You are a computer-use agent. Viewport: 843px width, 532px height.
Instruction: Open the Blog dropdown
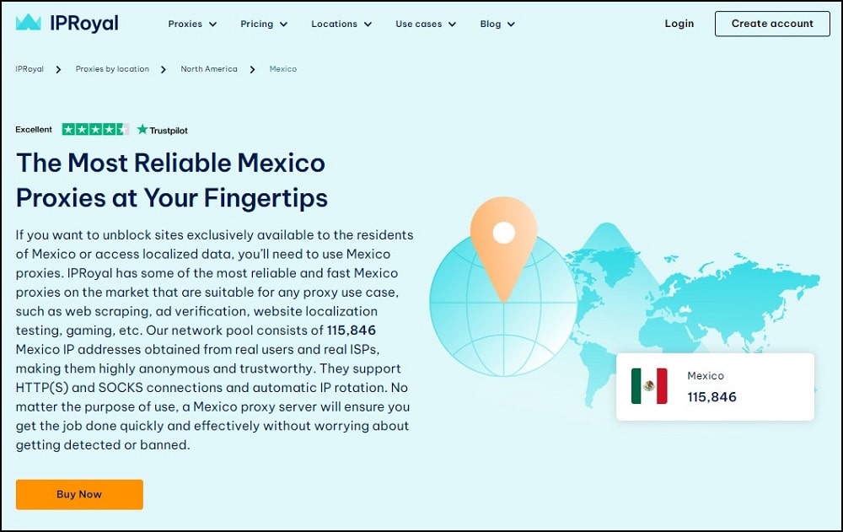pyautogui.click(x=497, y=24)
